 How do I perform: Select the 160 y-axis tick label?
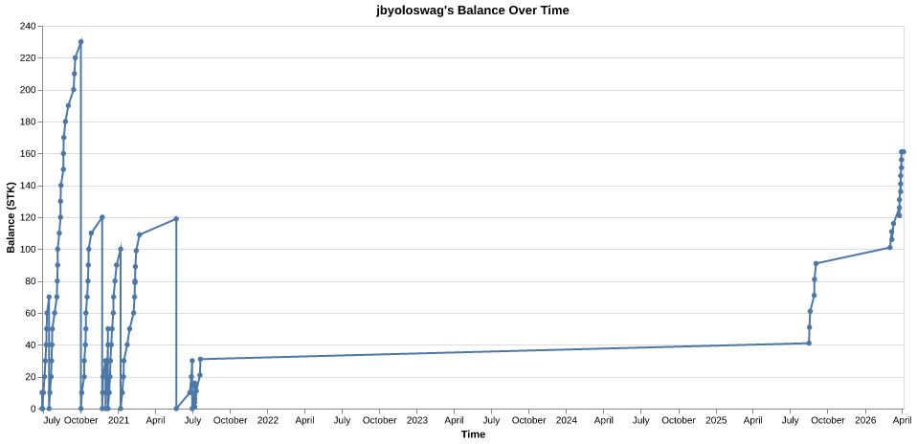(28, 154)
